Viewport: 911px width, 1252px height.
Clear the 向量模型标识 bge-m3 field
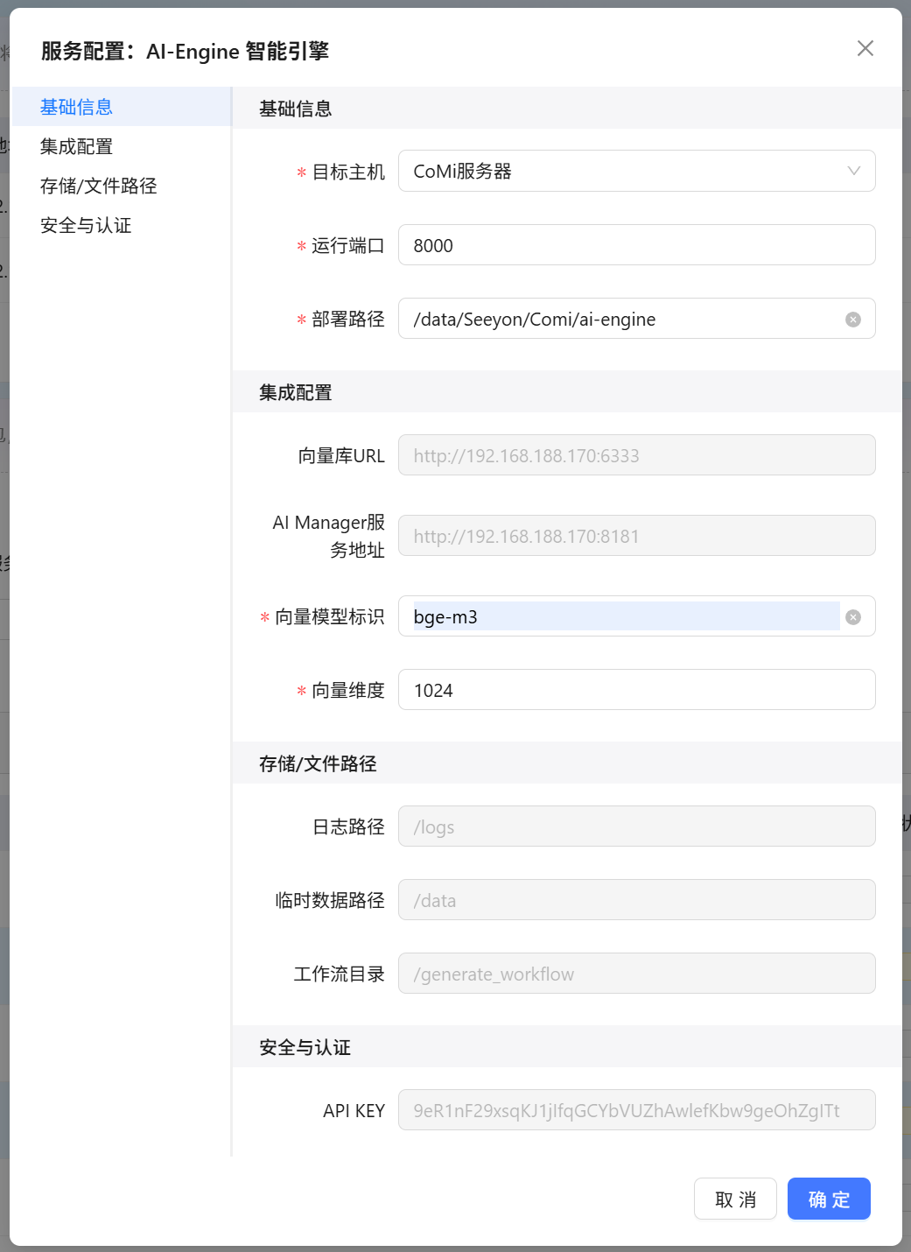tap(853, 617)
